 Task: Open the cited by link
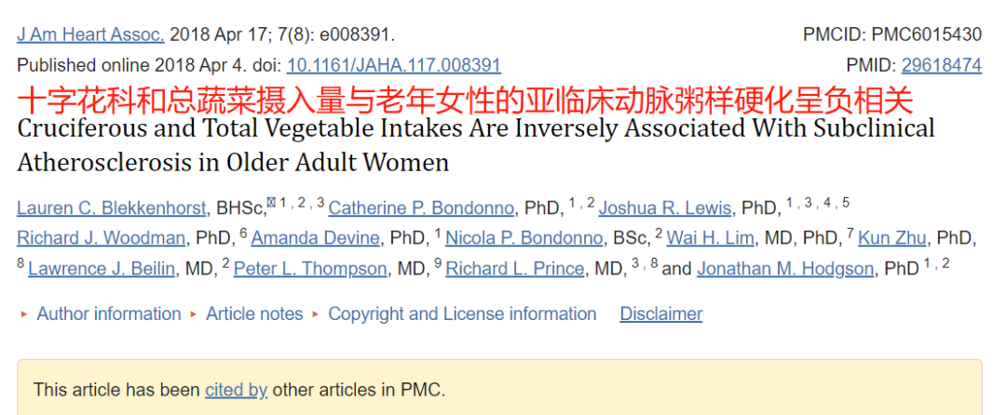coord(236,389)
